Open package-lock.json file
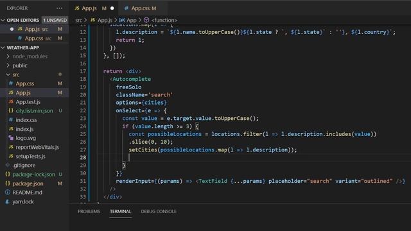Image resolution: width=411 pixels, height=231 pixels. tap(34, 174)
